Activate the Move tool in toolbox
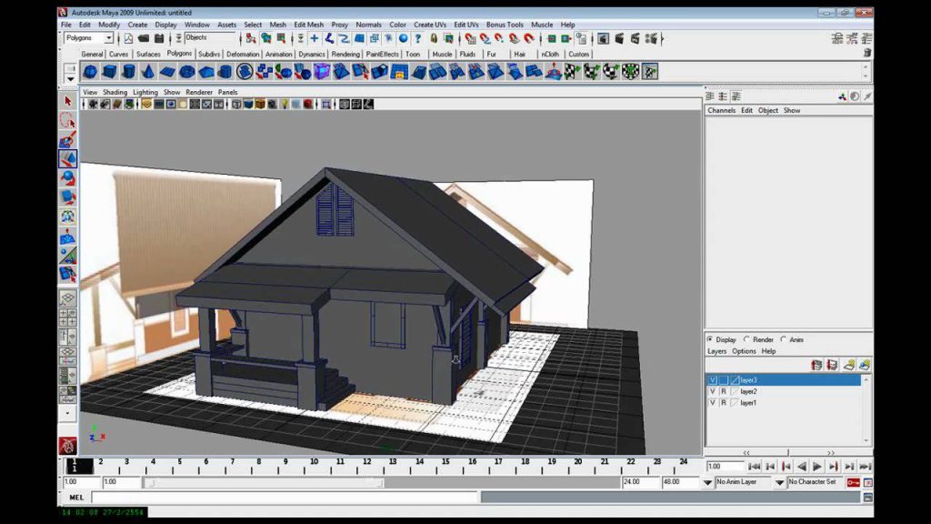 coord(67,159)
